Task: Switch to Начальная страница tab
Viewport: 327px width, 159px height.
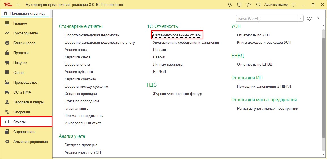Action: 25,14
